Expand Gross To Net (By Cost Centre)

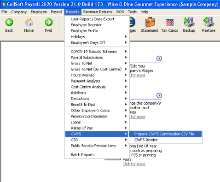point(97,69)
